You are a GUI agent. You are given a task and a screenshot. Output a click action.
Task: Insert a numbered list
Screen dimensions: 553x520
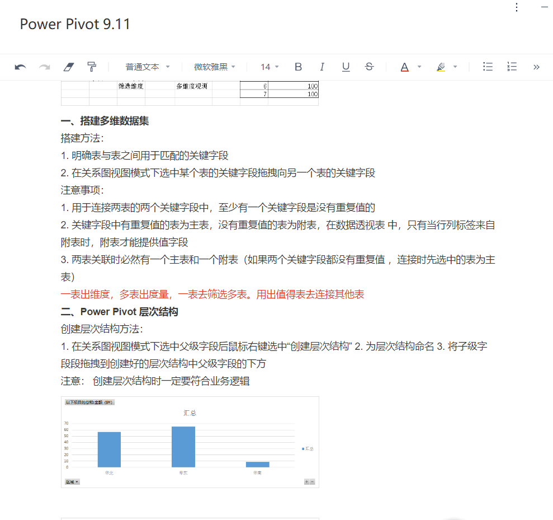pyautogui.click(x=512, y=67)
